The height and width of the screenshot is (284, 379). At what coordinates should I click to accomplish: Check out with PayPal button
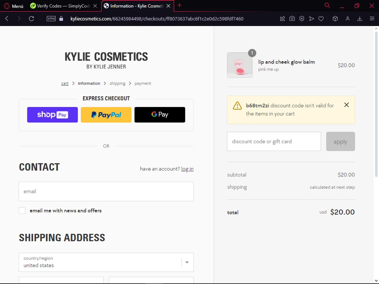[106, 115]
